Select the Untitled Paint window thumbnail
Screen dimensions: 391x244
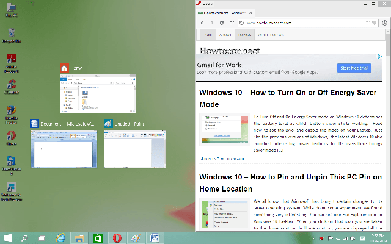click(x=134, y=149)
